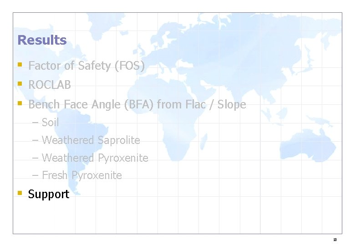This screenshot has width=355, height=246.
Task: Click the Results slide title
Action: click(42, 40)
